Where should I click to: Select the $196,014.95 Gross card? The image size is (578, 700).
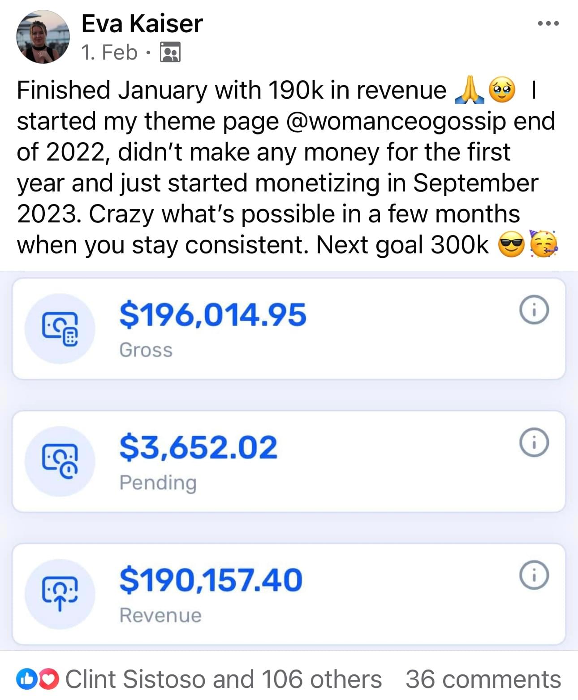[289, 329]
